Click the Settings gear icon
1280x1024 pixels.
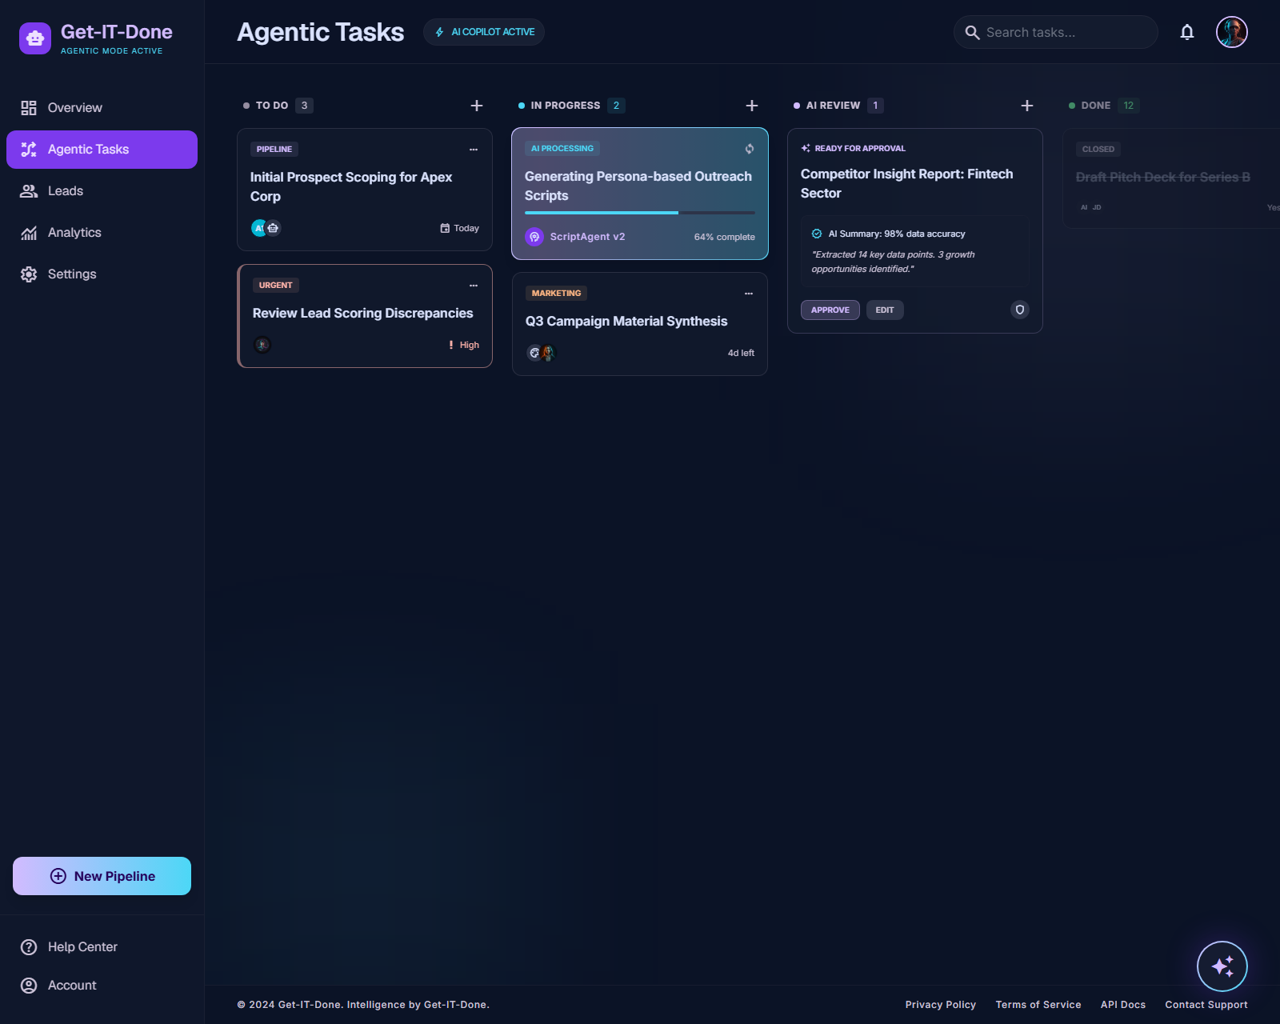pyautogui.click(x=29, y=274)
